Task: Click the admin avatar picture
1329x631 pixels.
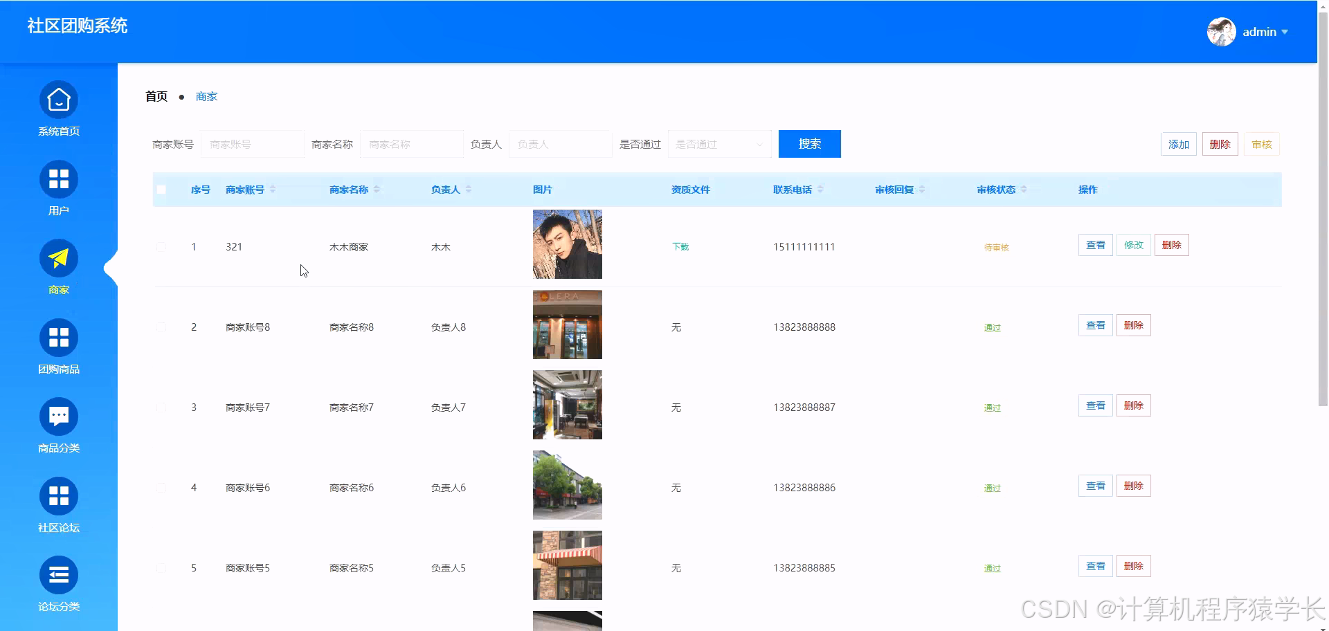Action: tap(1221, 31)
